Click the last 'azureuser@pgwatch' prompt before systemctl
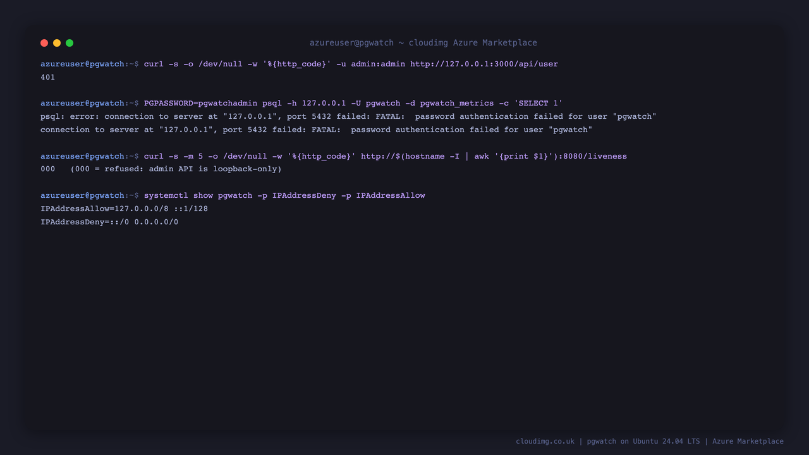 (x=82, y=195)
